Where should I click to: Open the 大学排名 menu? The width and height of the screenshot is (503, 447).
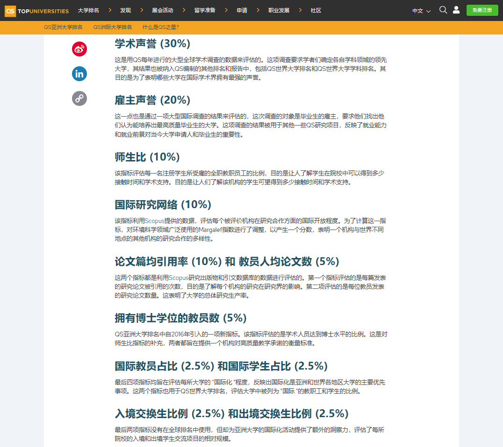(88, 11)
